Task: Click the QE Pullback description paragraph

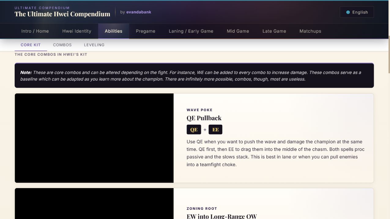Action: pos(276,153)
